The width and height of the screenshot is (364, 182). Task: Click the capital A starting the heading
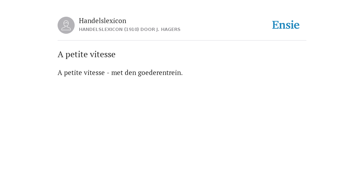[60, 54]
